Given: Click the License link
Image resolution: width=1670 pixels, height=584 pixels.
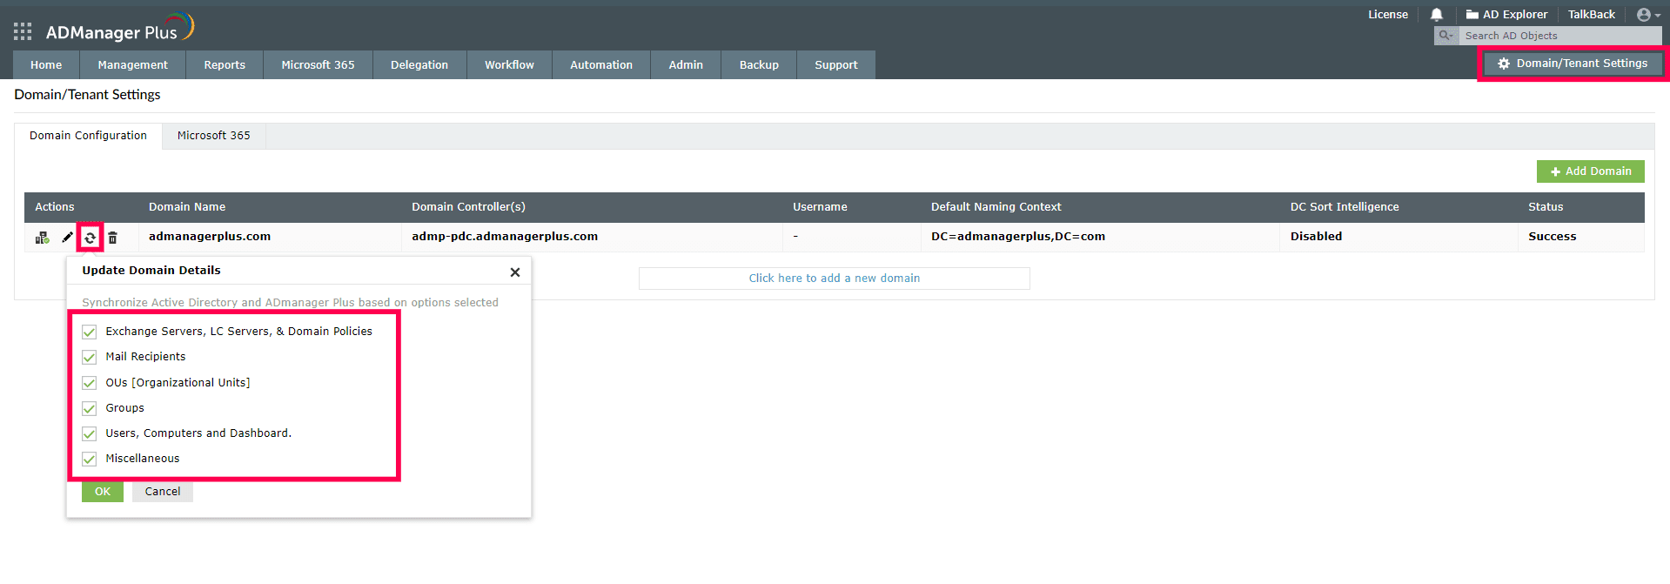Looking at the screenshot, I should pyautogui.click(x=1387, y=15).
